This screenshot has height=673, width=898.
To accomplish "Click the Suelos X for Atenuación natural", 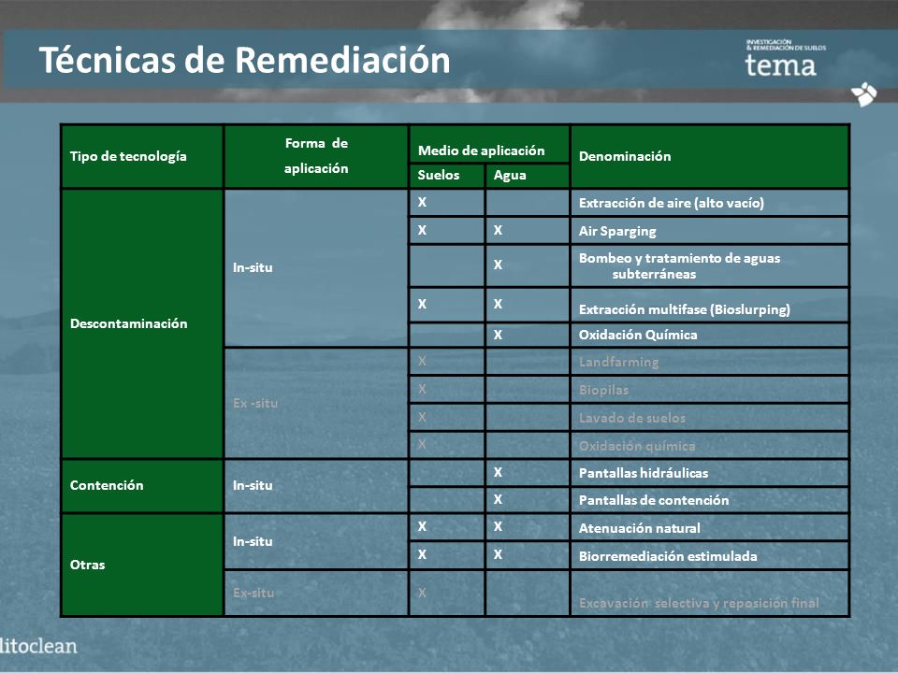I will coord(422,526).
